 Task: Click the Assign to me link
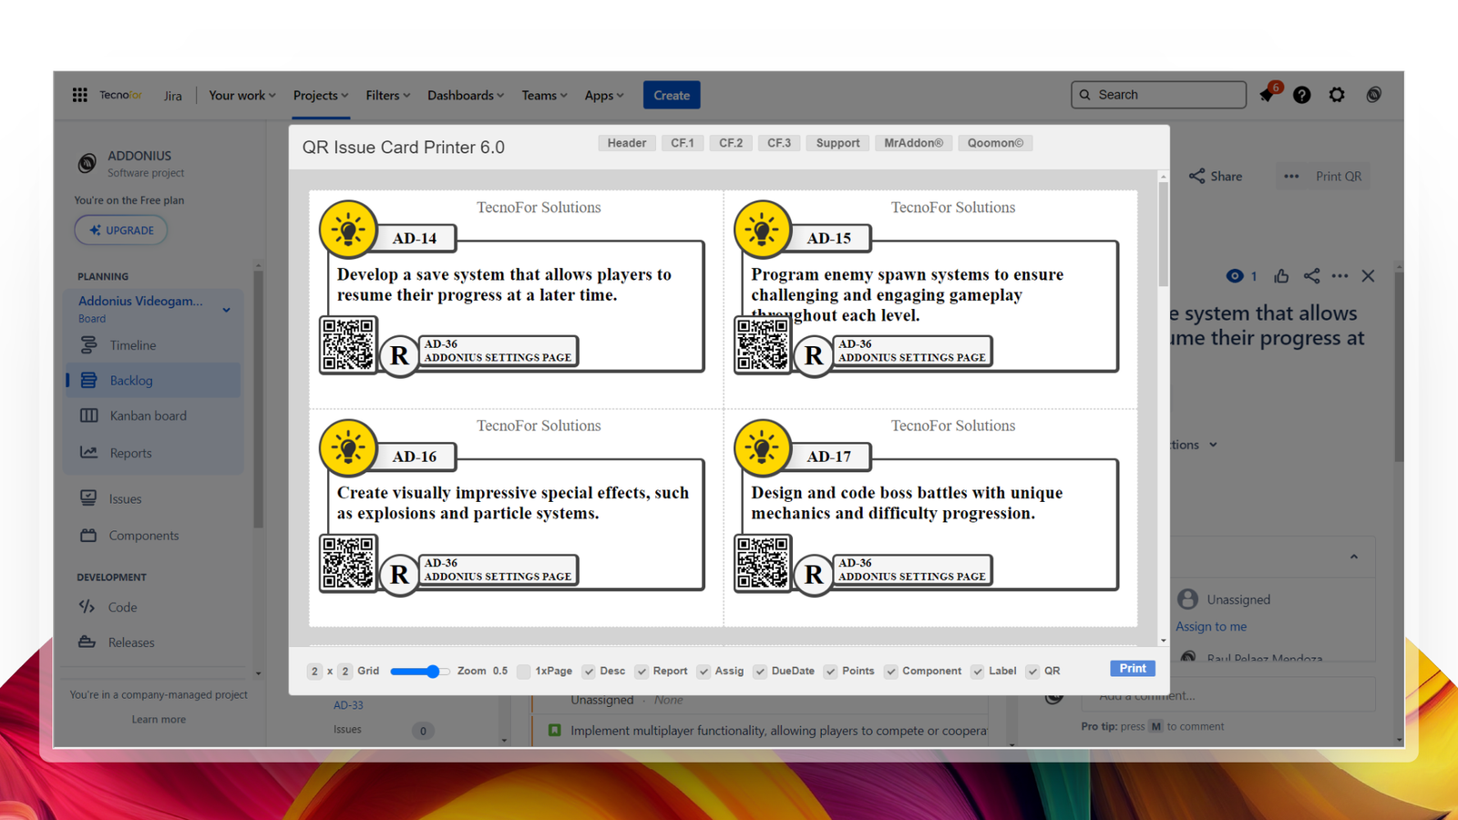(1211, 626)
